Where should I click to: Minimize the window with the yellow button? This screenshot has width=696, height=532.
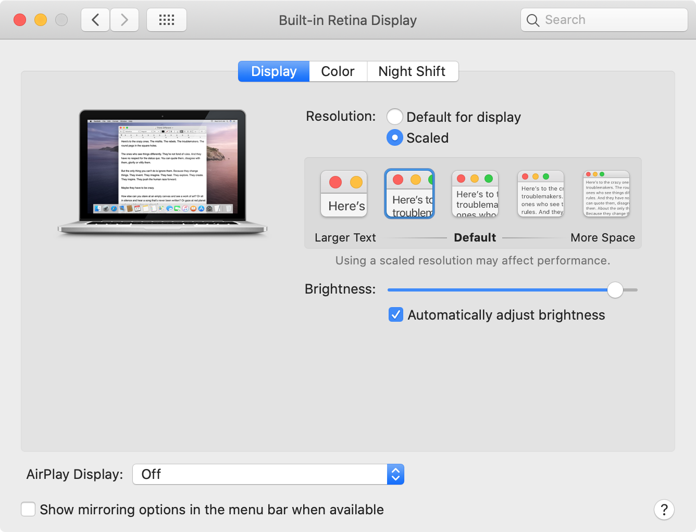41,20
